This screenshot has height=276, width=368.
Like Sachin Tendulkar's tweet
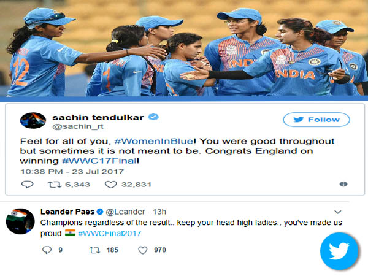[111, 184]
